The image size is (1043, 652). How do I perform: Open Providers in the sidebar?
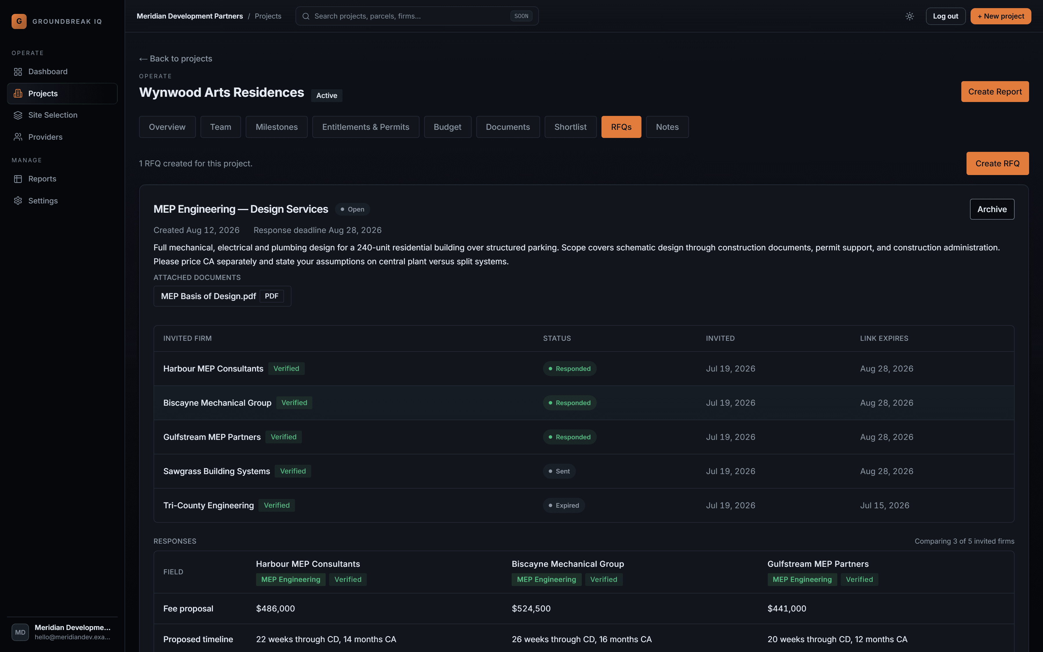coord(62,137)
